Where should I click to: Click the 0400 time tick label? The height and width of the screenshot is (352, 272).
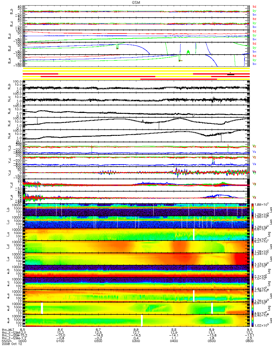click(174, 341)
